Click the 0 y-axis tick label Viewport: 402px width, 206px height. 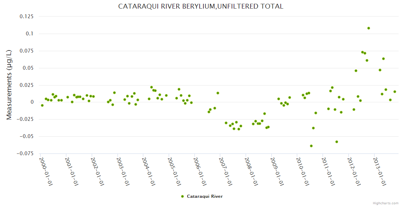(32, 102)
